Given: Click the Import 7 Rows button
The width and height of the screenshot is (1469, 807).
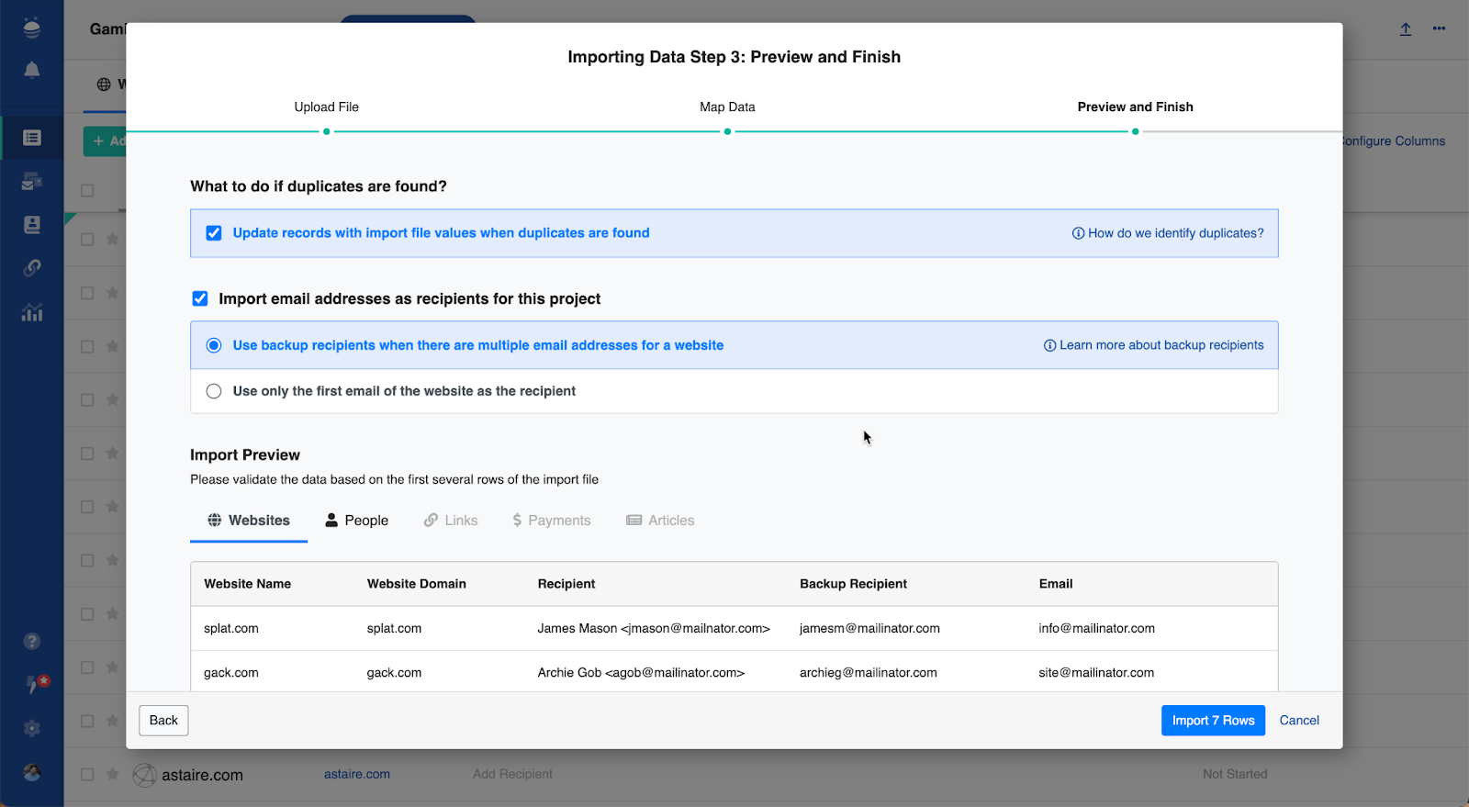Looking at the screenshot, I should [x=1212, y=721].
